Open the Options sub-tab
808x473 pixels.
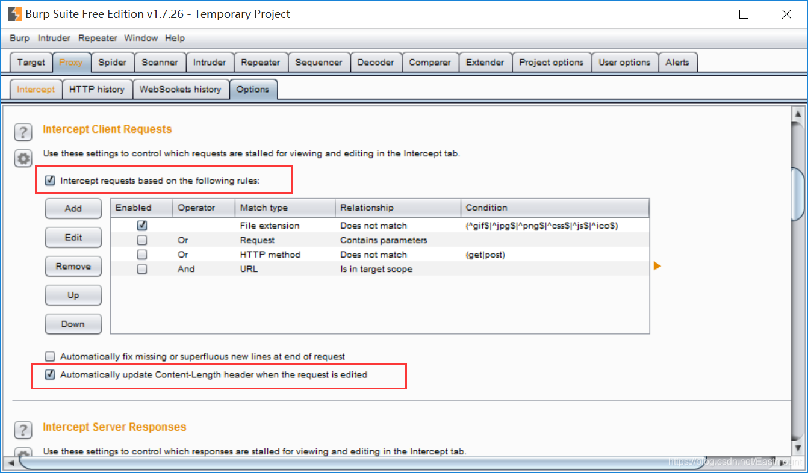pyautogui.click(x=253, y=89)
